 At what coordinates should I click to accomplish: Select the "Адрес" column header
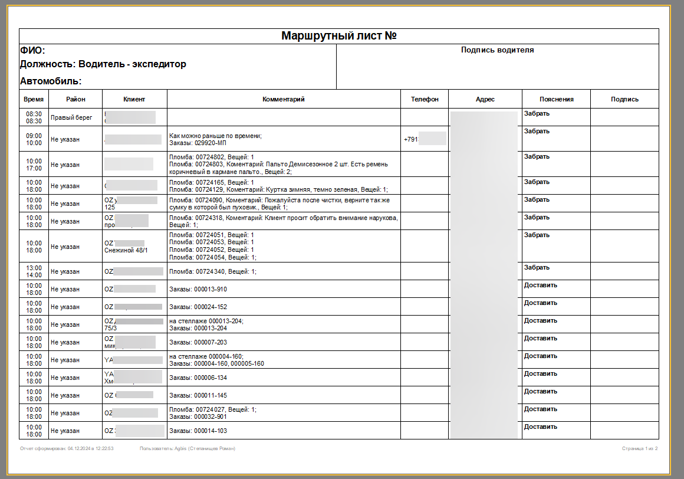[485, 99]
